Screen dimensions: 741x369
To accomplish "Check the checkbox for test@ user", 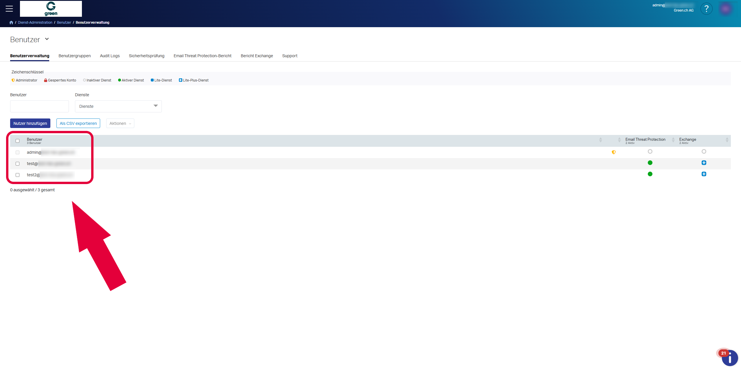I will 18,164.
